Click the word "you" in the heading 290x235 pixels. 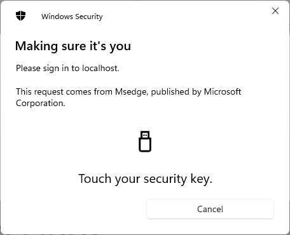click(x=120, y=47)
